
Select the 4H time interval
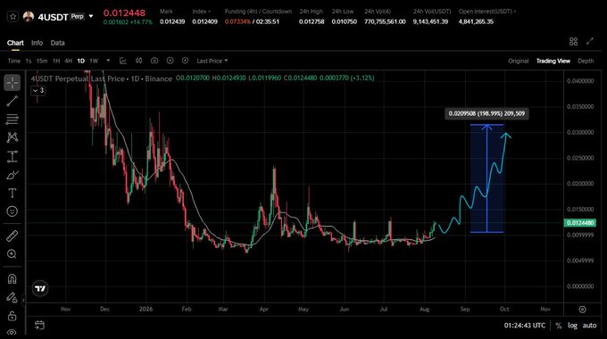[69, 62]
